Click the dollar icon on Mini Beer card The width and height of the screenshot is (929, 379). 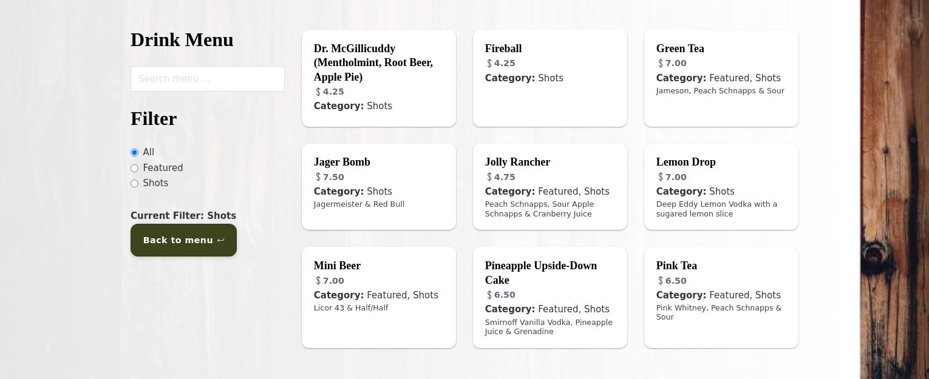(318, 281)
